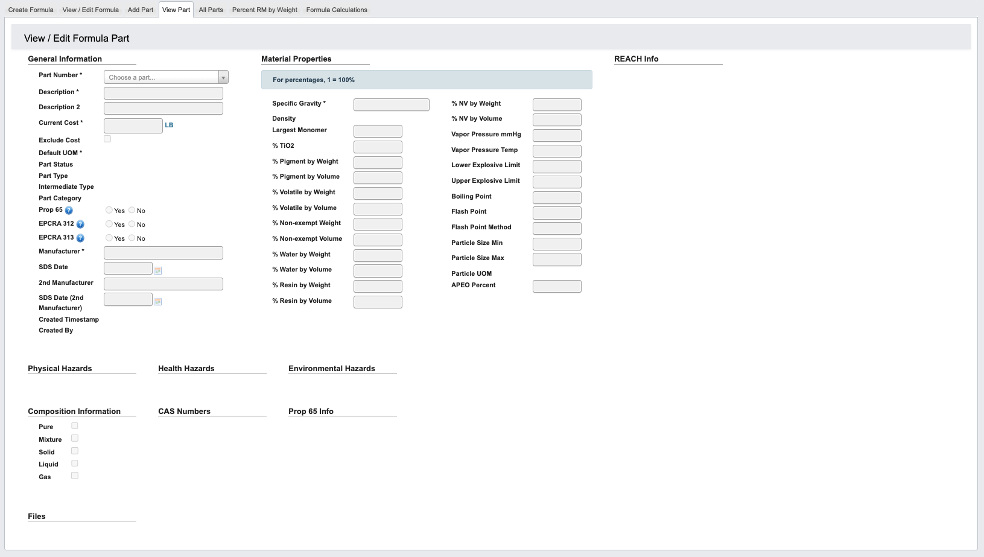This screenshot has width=984, height=557.
Task: Open the All Parts tab
Action: point(211,10)
